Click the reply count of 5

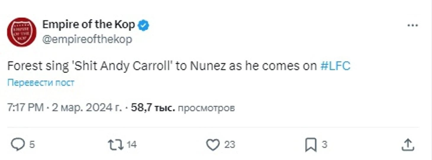[x=32, y=145]
